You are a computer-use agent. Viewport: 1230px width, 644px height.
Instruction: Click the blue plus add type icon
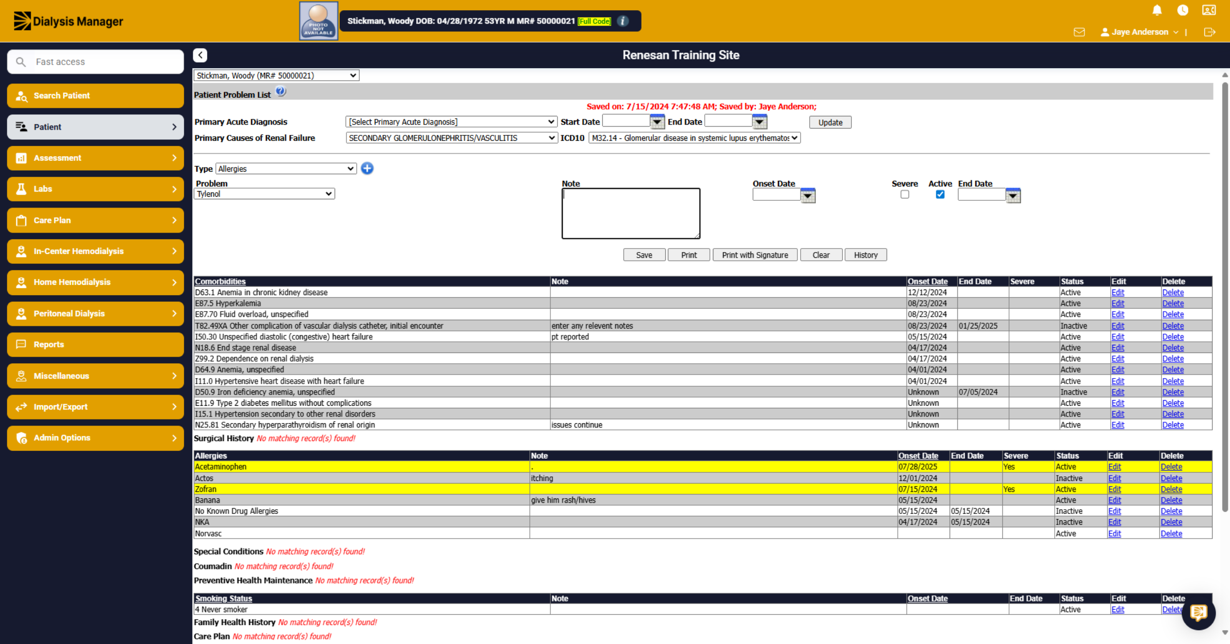pyautogui.click(x=367, y=169)
